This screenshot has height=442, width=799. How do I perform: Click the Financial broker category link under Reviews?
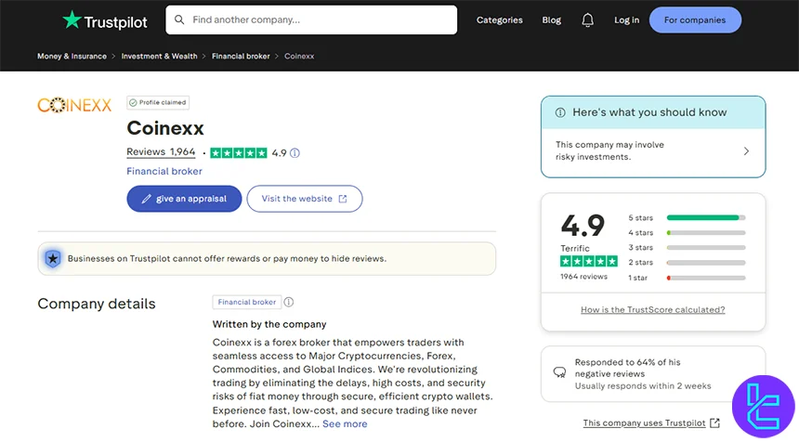pyautogui.click(x=164, y=172)
